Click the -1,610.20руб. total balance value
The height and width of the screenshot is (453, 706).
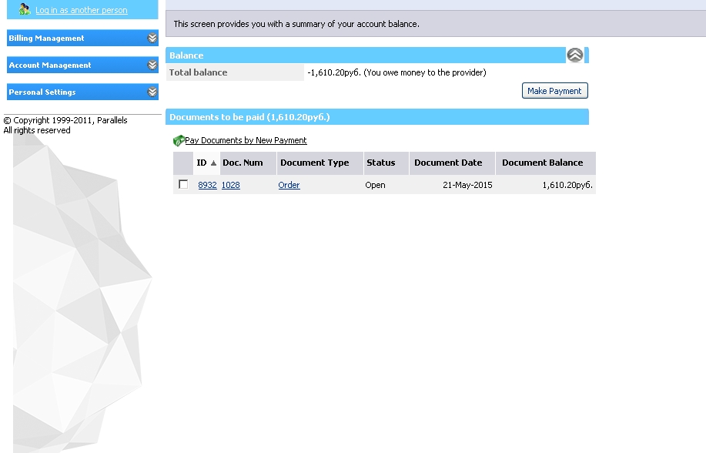(x=334, y=72)
